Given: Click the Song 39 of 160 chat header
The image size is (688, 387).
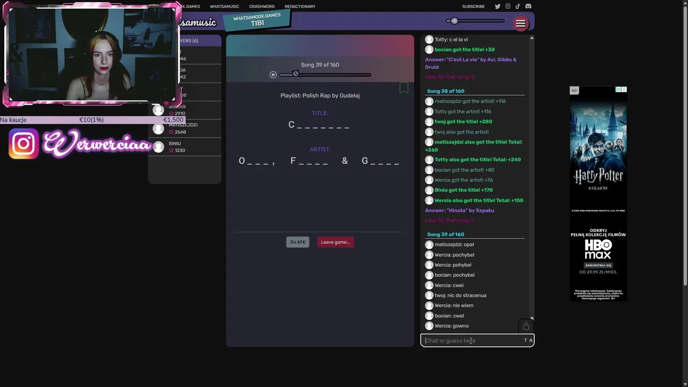Looking at the screenshot, I should [446, 234].
